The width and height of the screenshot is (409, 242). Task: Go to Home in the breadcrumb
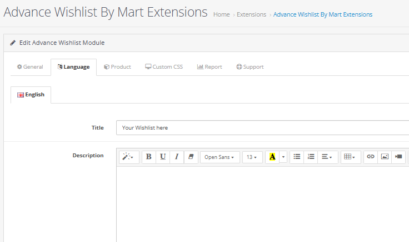point(221,14)
